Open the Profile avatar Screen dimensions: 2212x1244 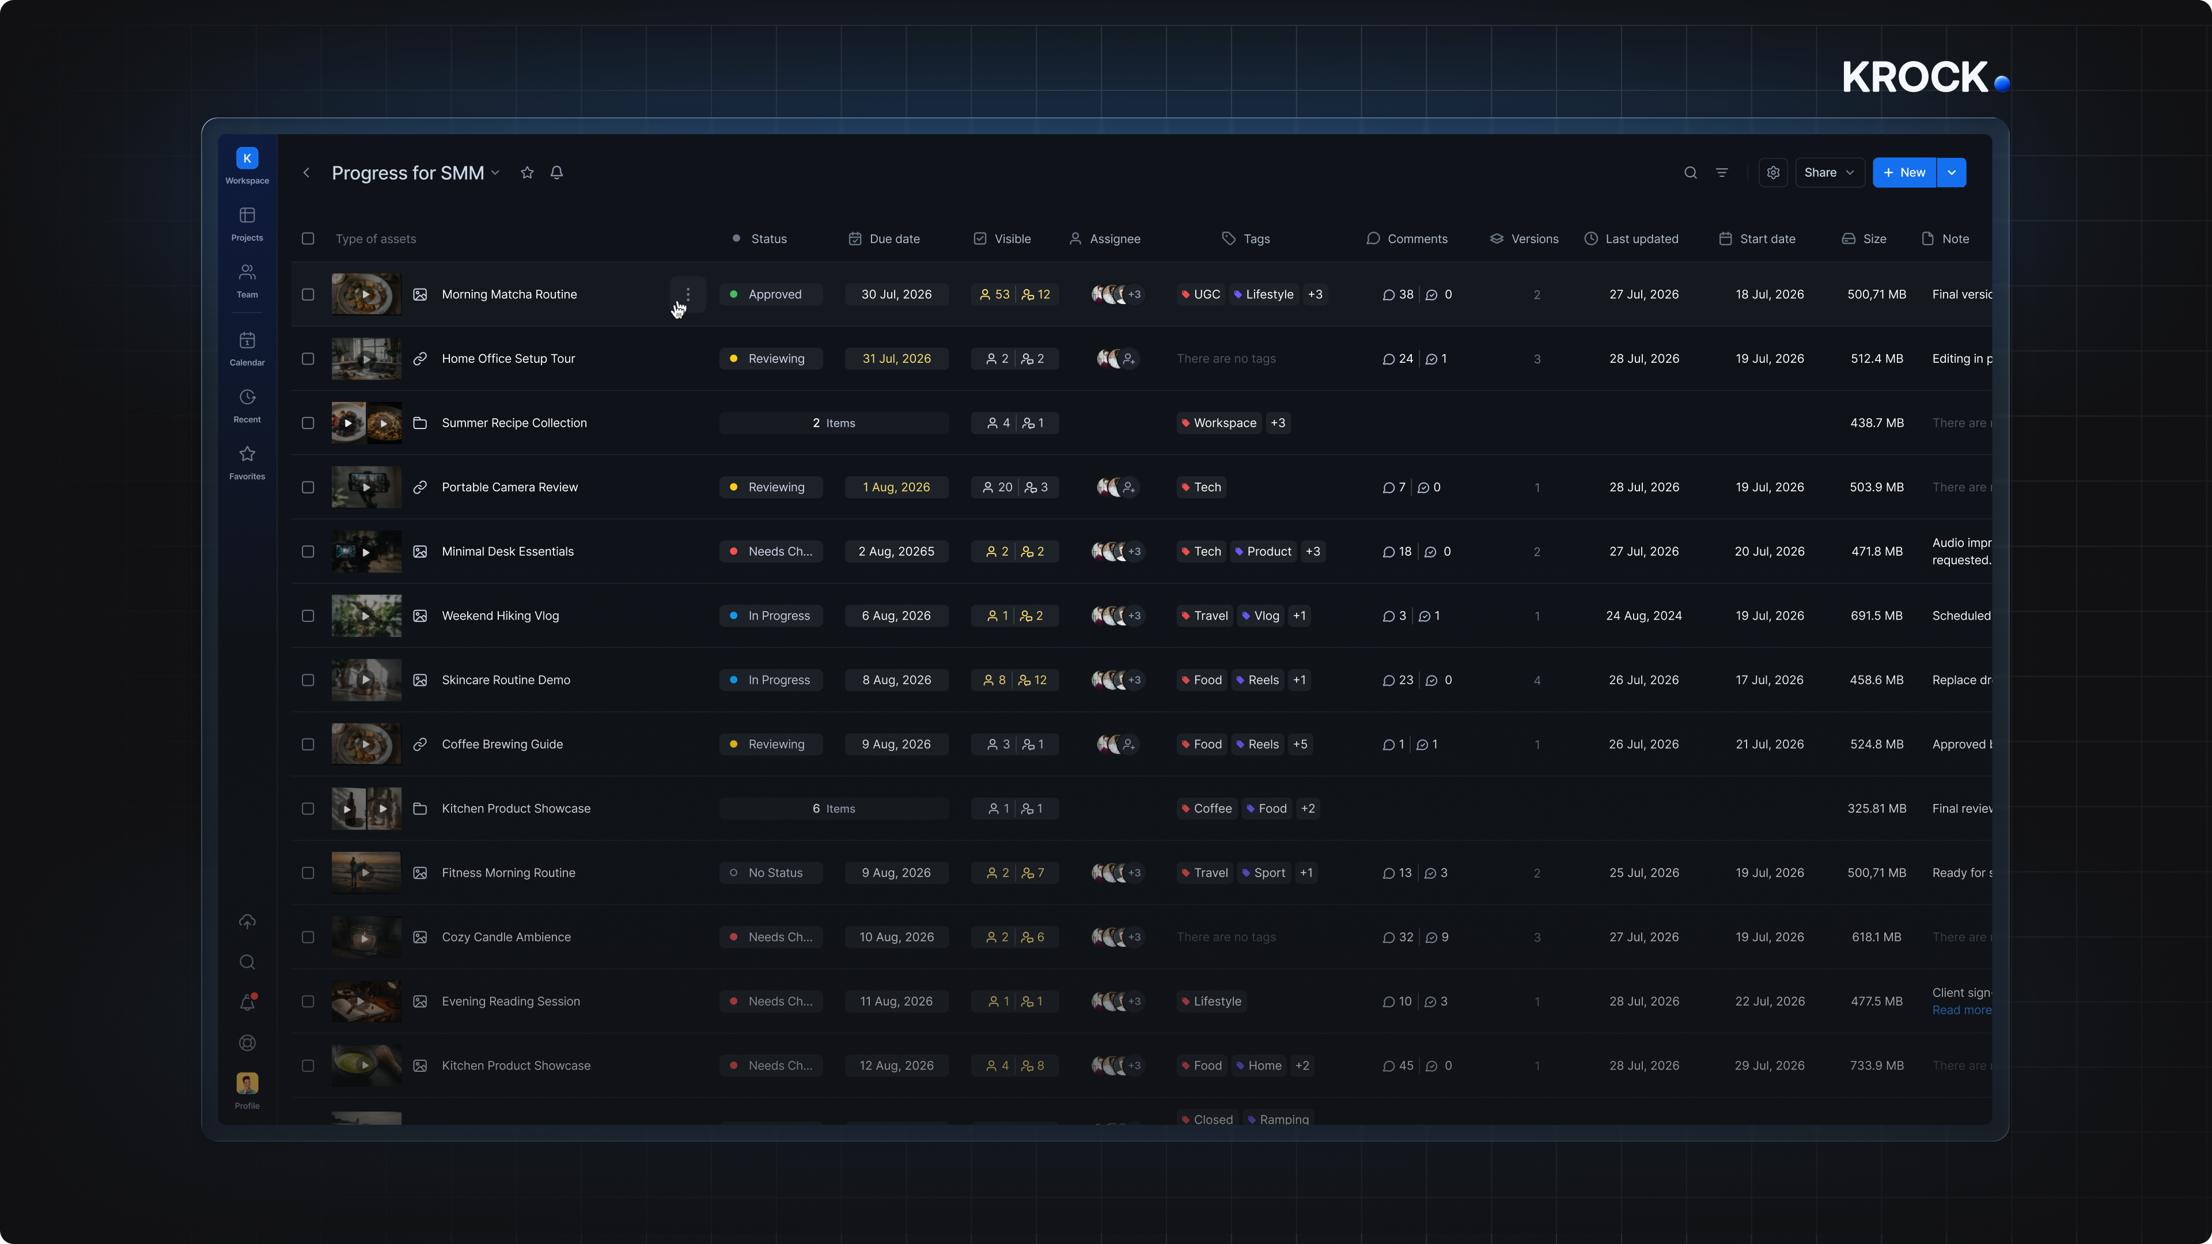coord(247,1083)
